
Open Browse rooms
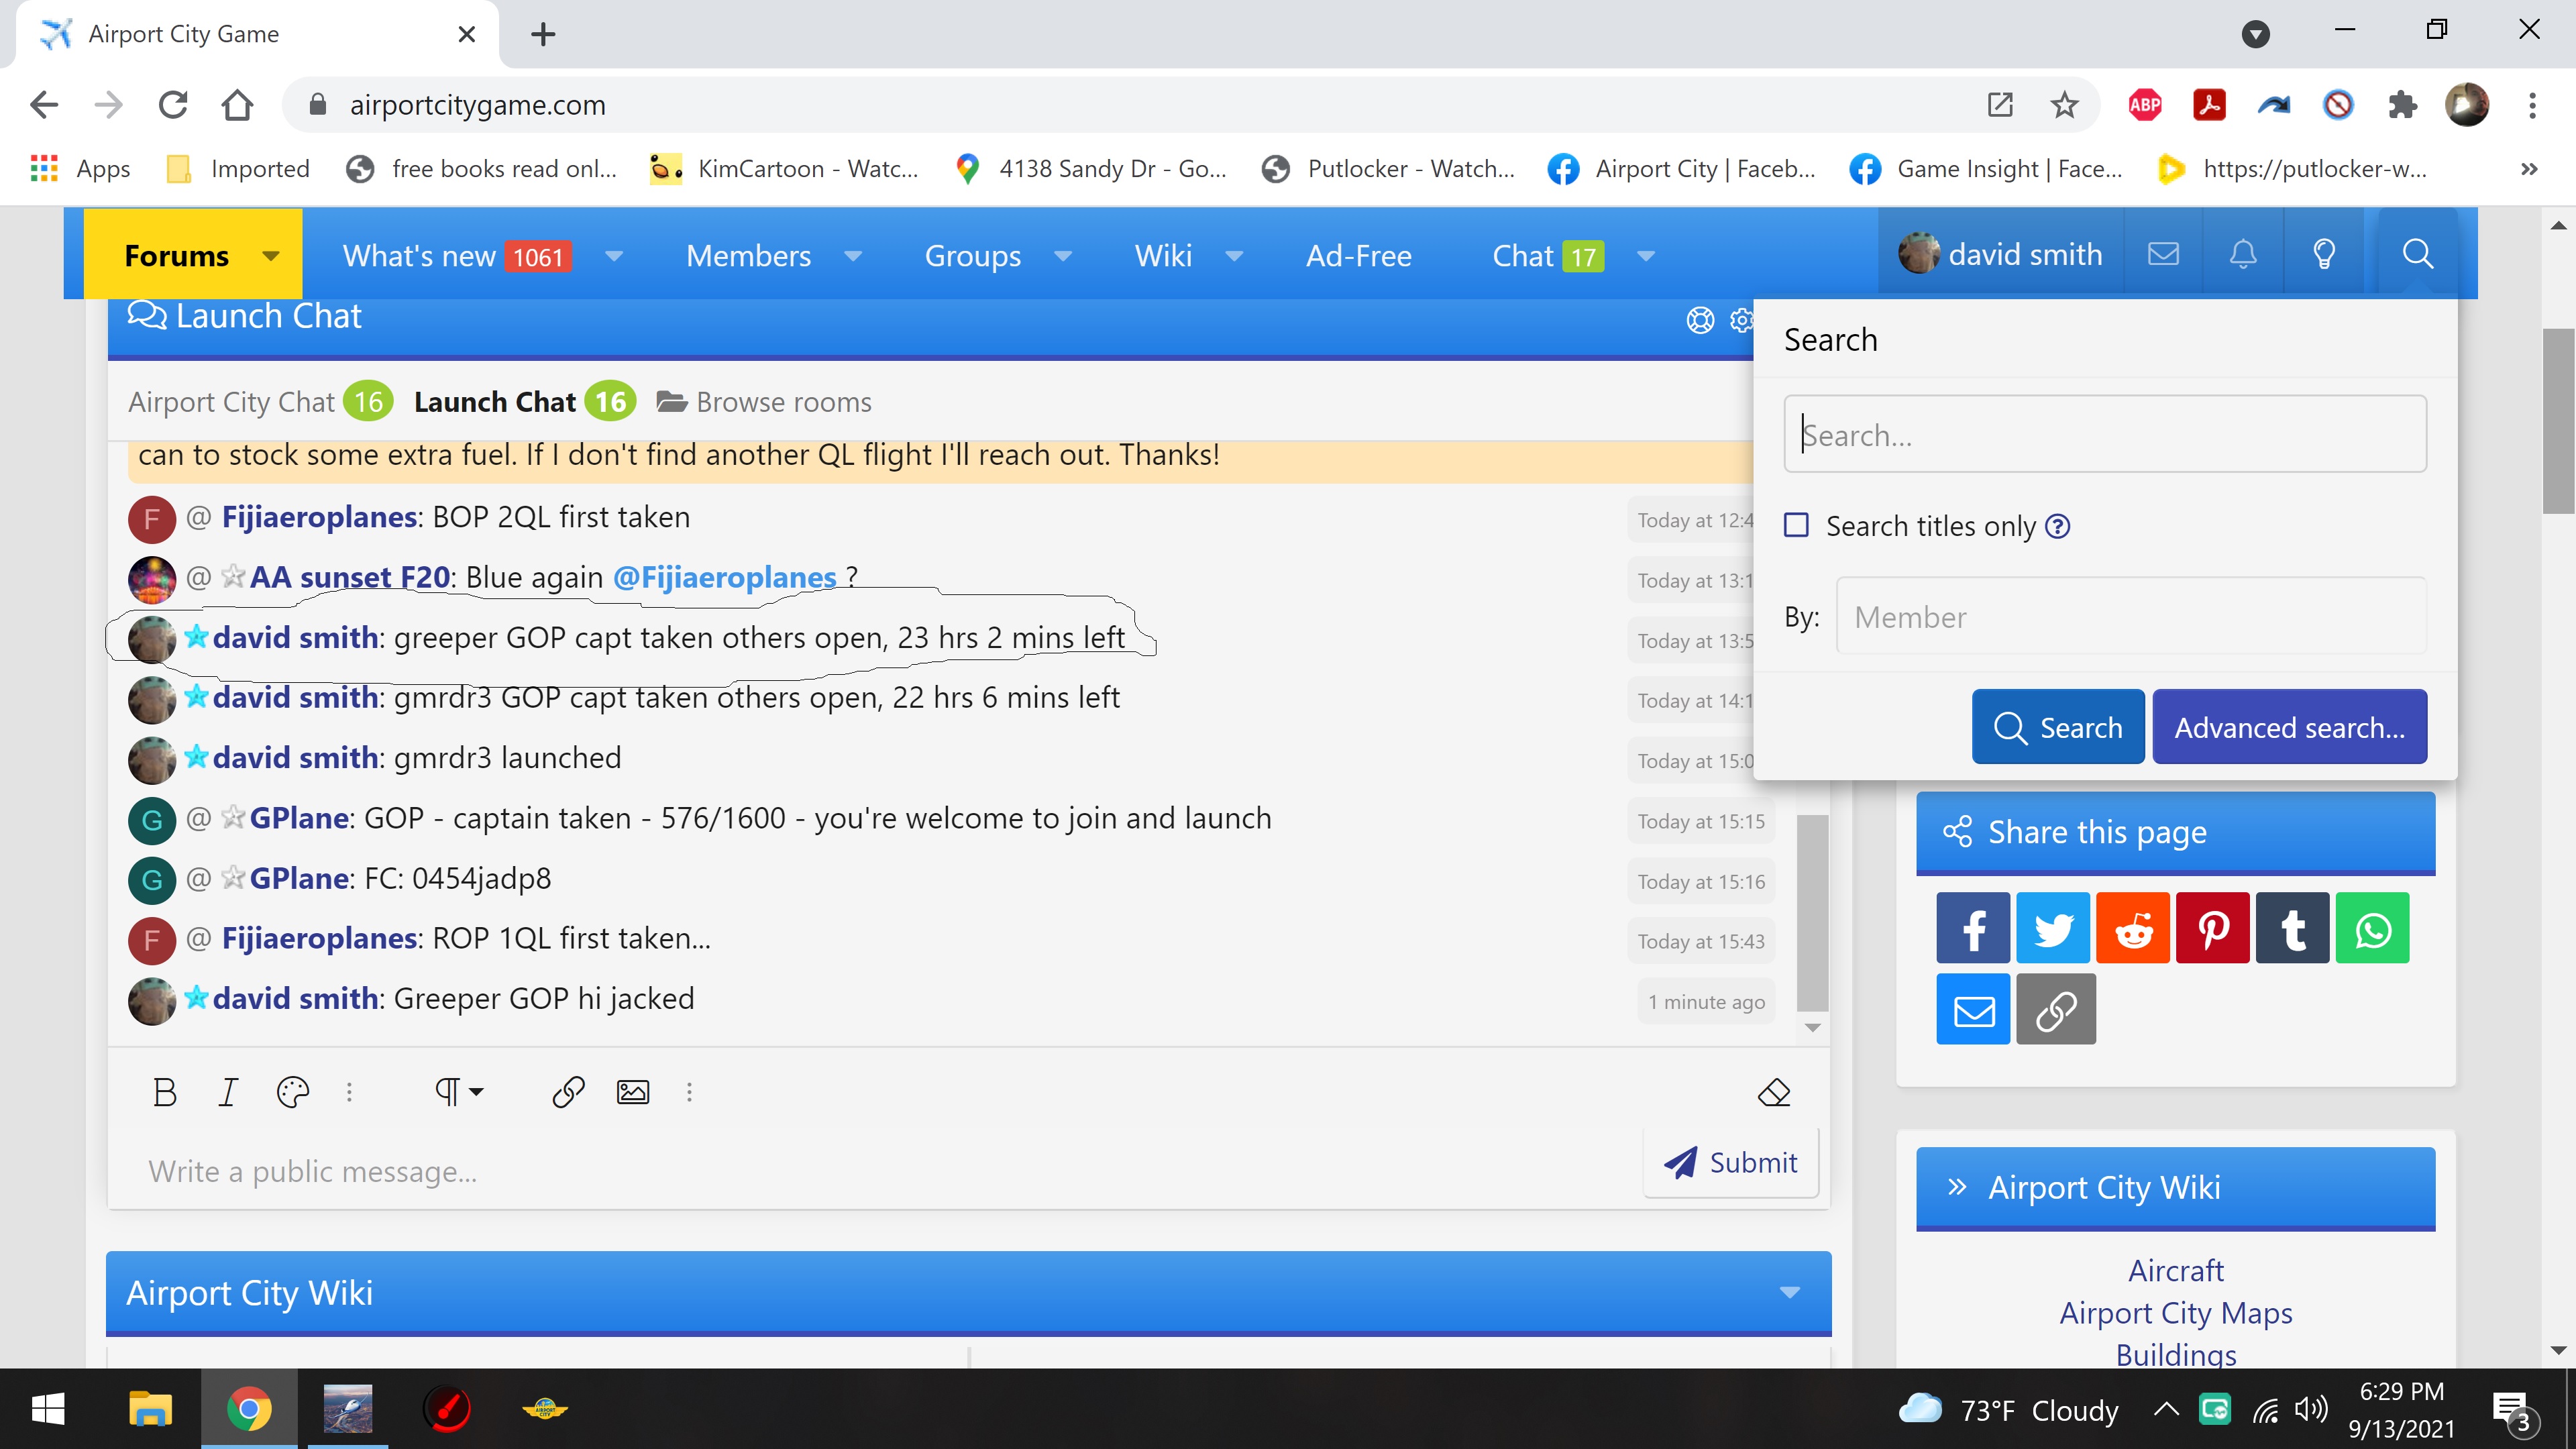click(764, 402)
